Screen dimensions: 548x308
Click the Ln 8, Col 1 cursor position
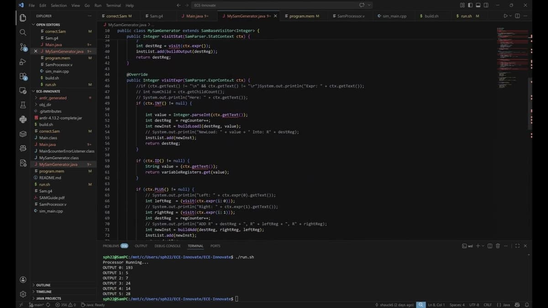click(437, 304)
